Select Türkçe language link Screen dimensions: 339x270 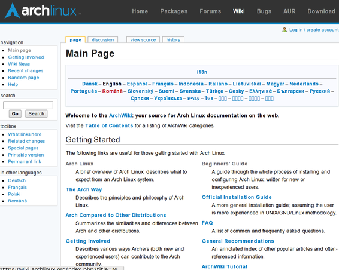214,91
